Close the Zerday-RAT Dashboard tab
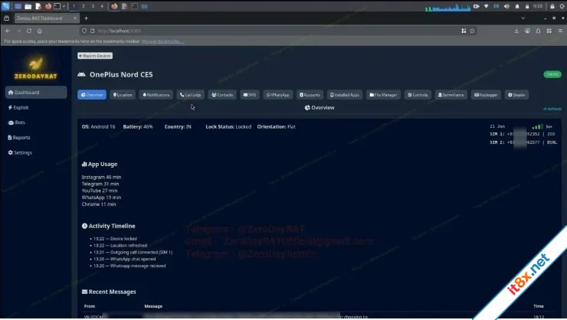This screenshot has height=320, width=567. coord(75,18)
